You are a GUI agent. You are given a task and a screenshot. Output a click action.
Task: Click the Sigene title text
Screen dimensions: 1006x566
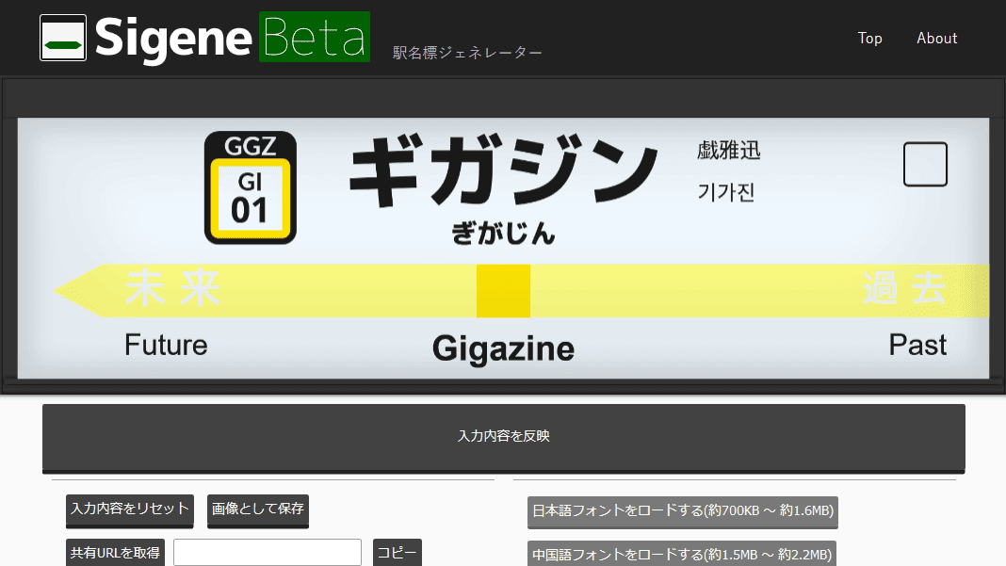click(x=173, y=39)
